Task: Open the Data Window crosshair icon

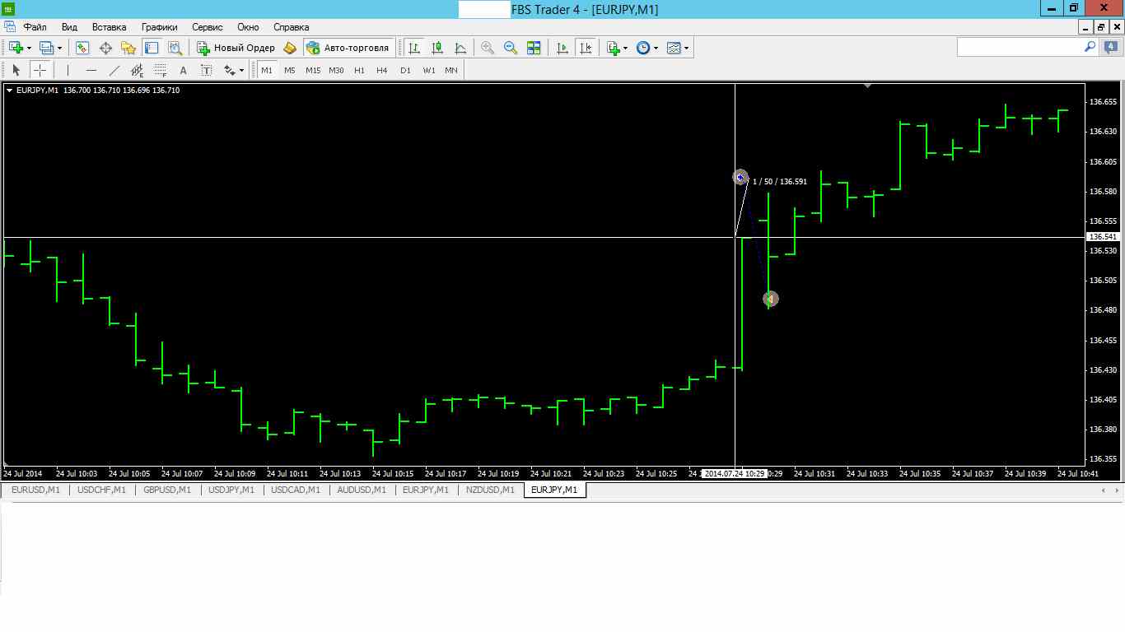Action: pyautogui.click(x=105, y=48)
